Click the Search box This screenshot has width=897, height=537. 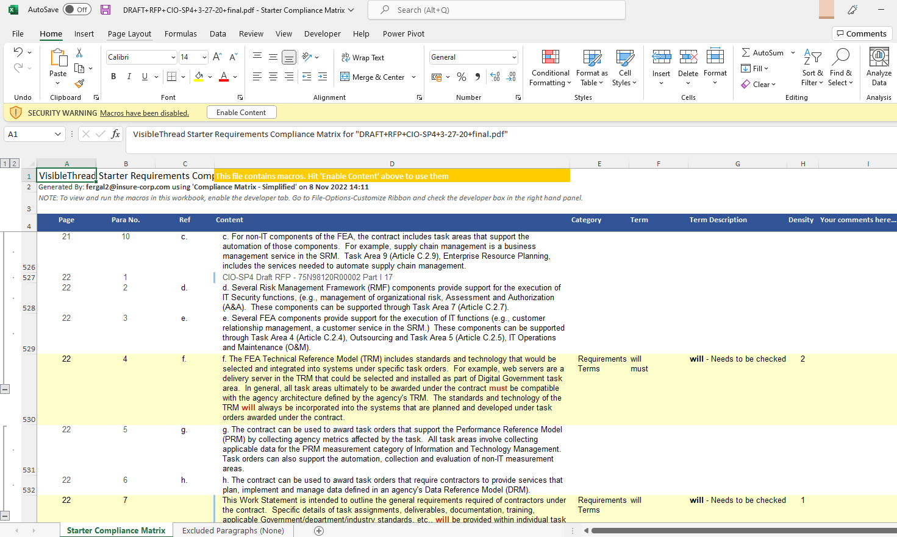click(x=497, y=10)
